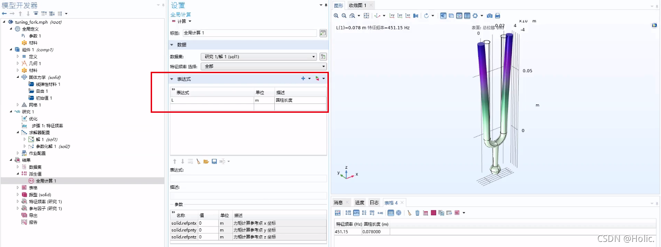The width and height of the screenshot is (661, 247).
Task: Switch to the 图形 tab
Action: [x=339, y=5]
